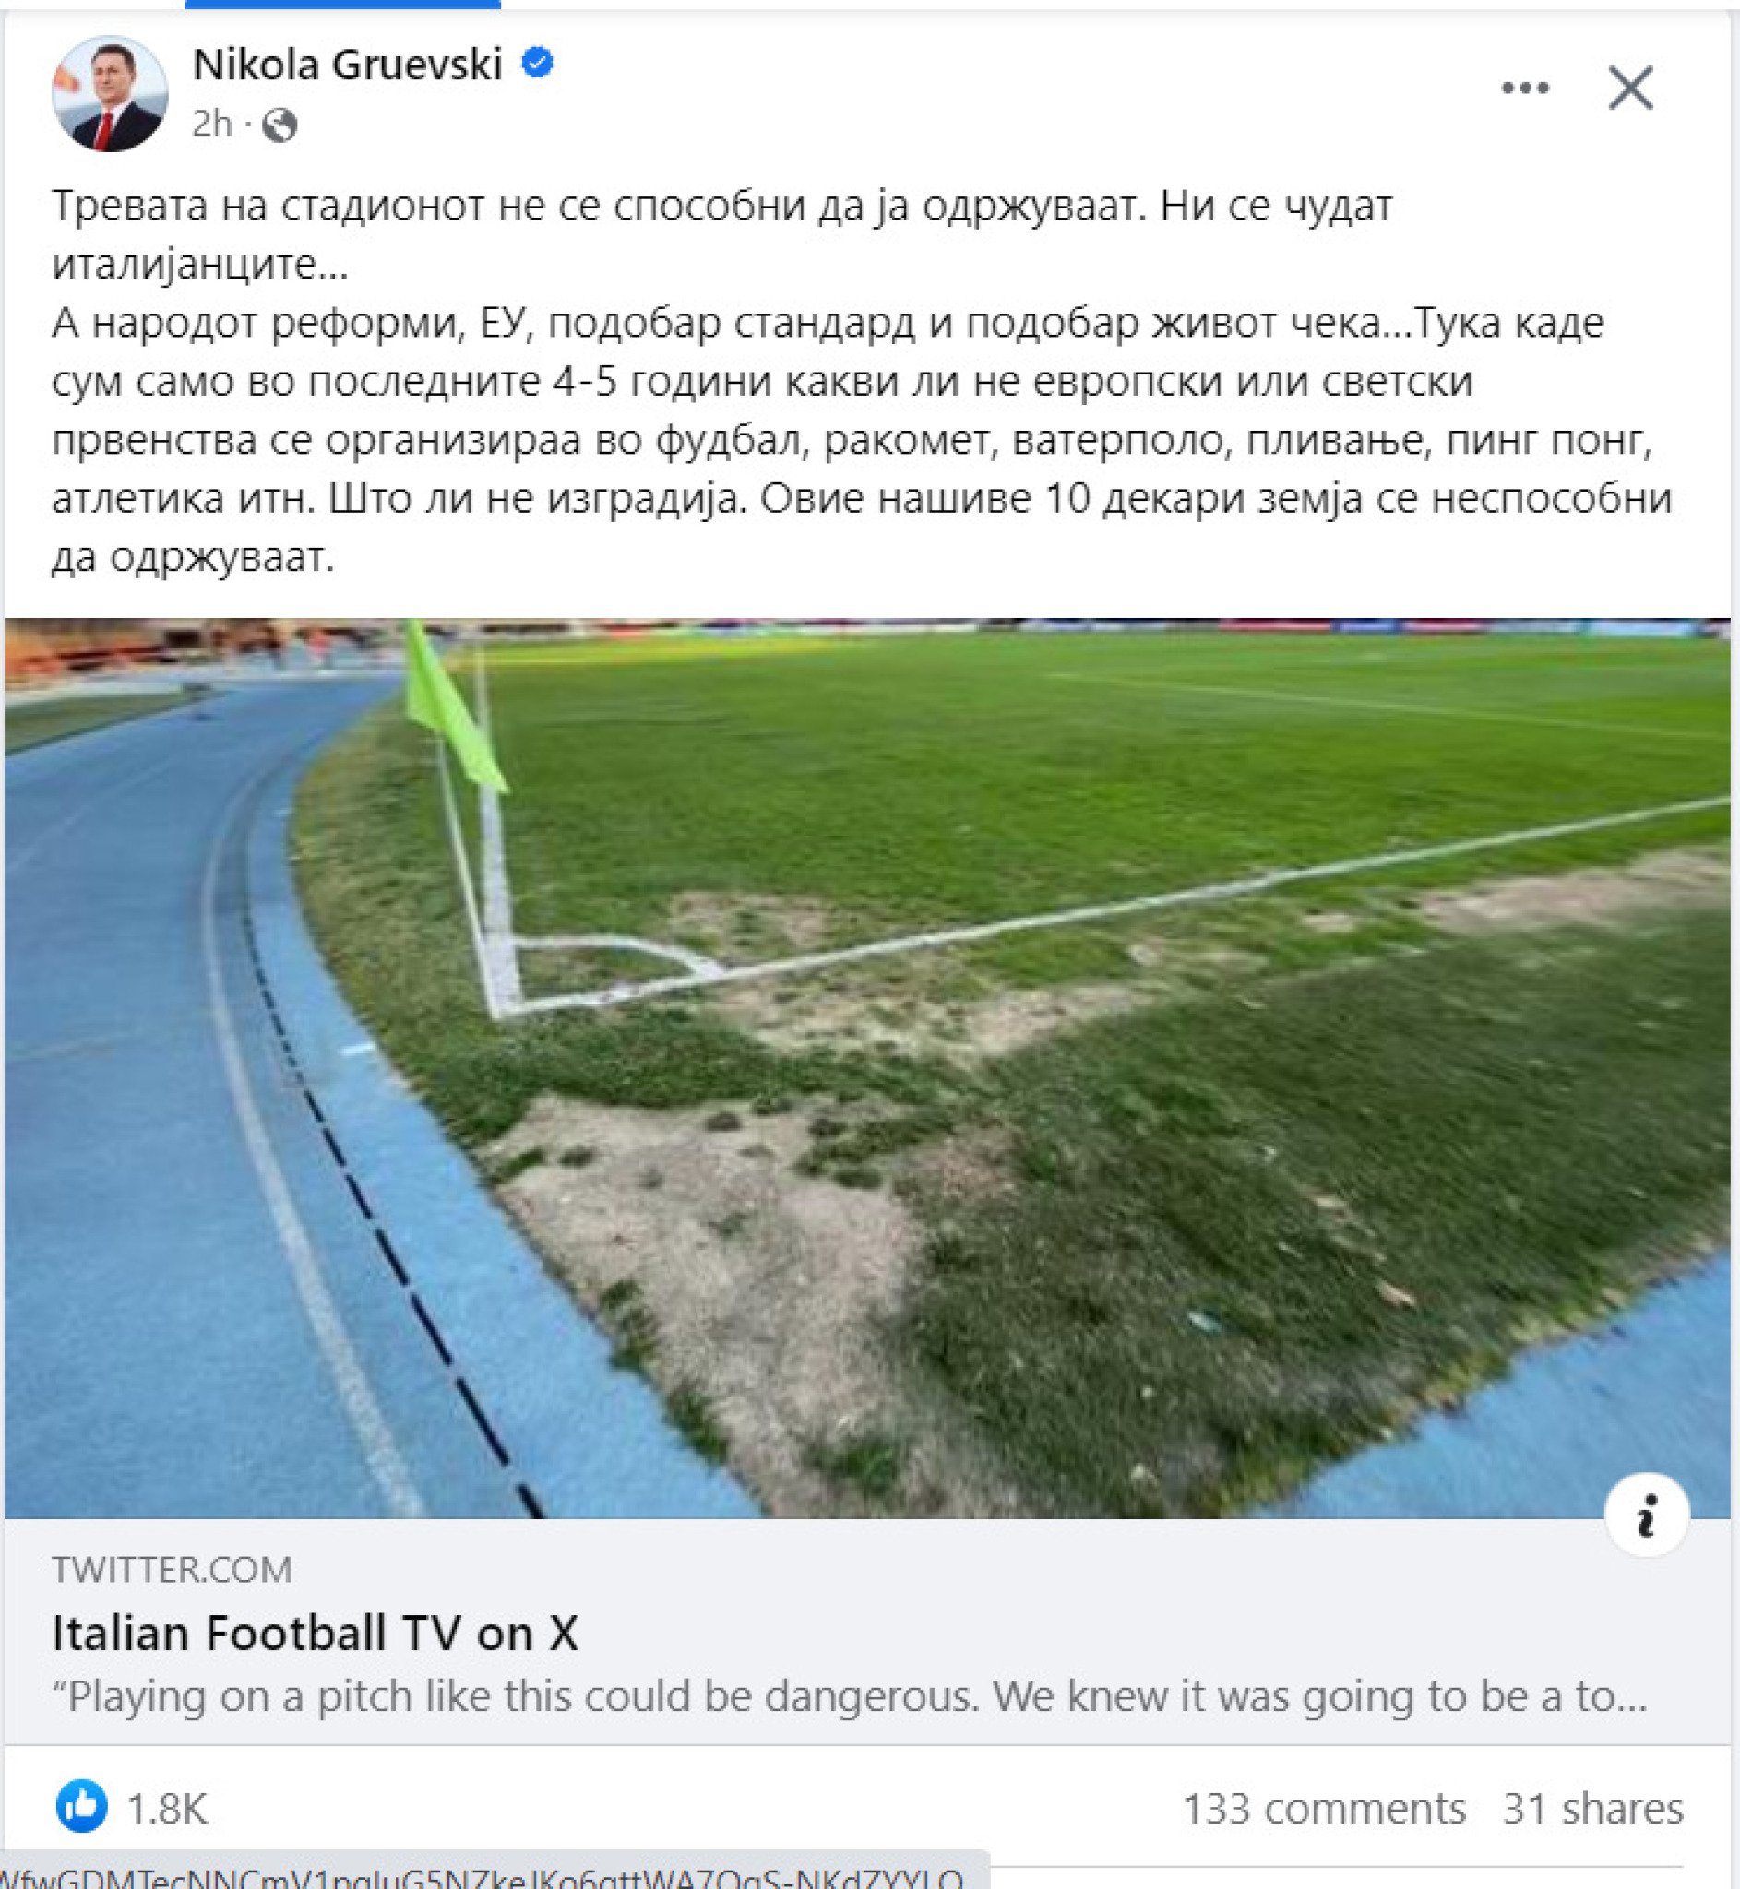Click the 2h post timestamp

212,125
